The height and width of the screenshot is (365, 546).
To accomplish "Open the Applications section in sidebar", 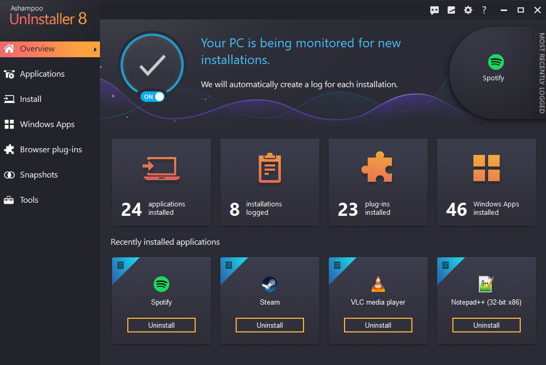I will [x=42, y=74].
